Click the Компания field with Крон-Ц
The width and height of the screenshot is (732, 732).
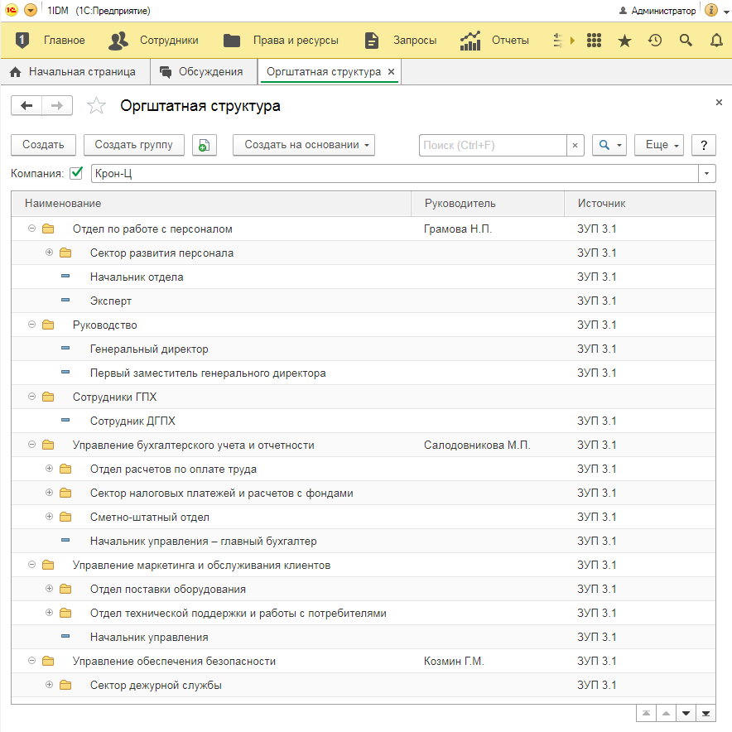pyautogui.click(x=394, y=174)
